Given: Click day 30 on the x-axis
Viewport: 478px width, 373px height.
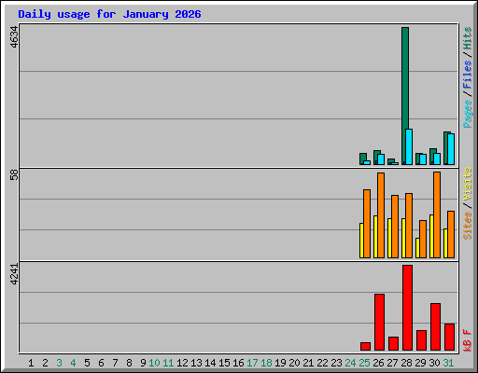Looking at the screenshot, I should (x=434, y=363).
